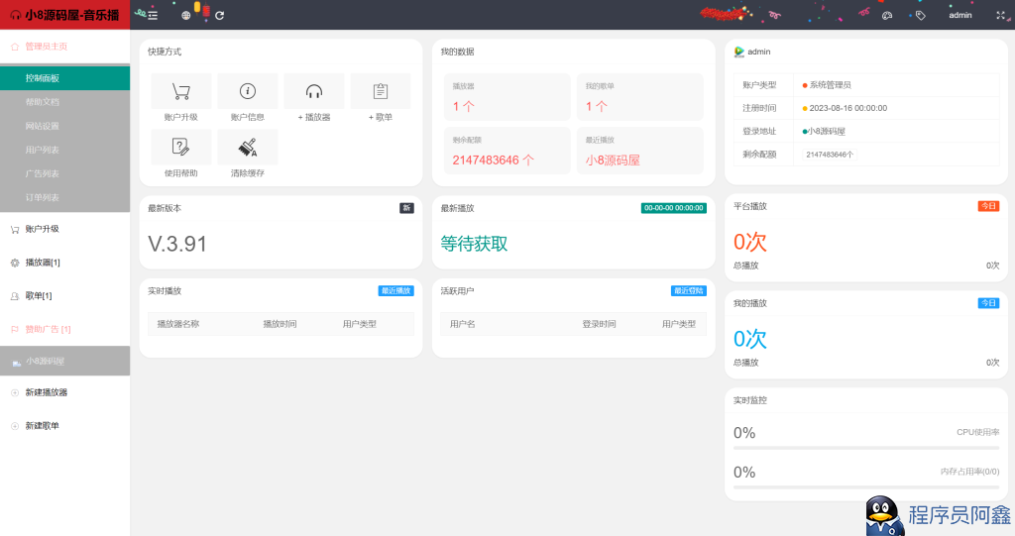Click 账户升级 in sidebar
This screenshot has width=1015, height=536.
click(64, 229)
